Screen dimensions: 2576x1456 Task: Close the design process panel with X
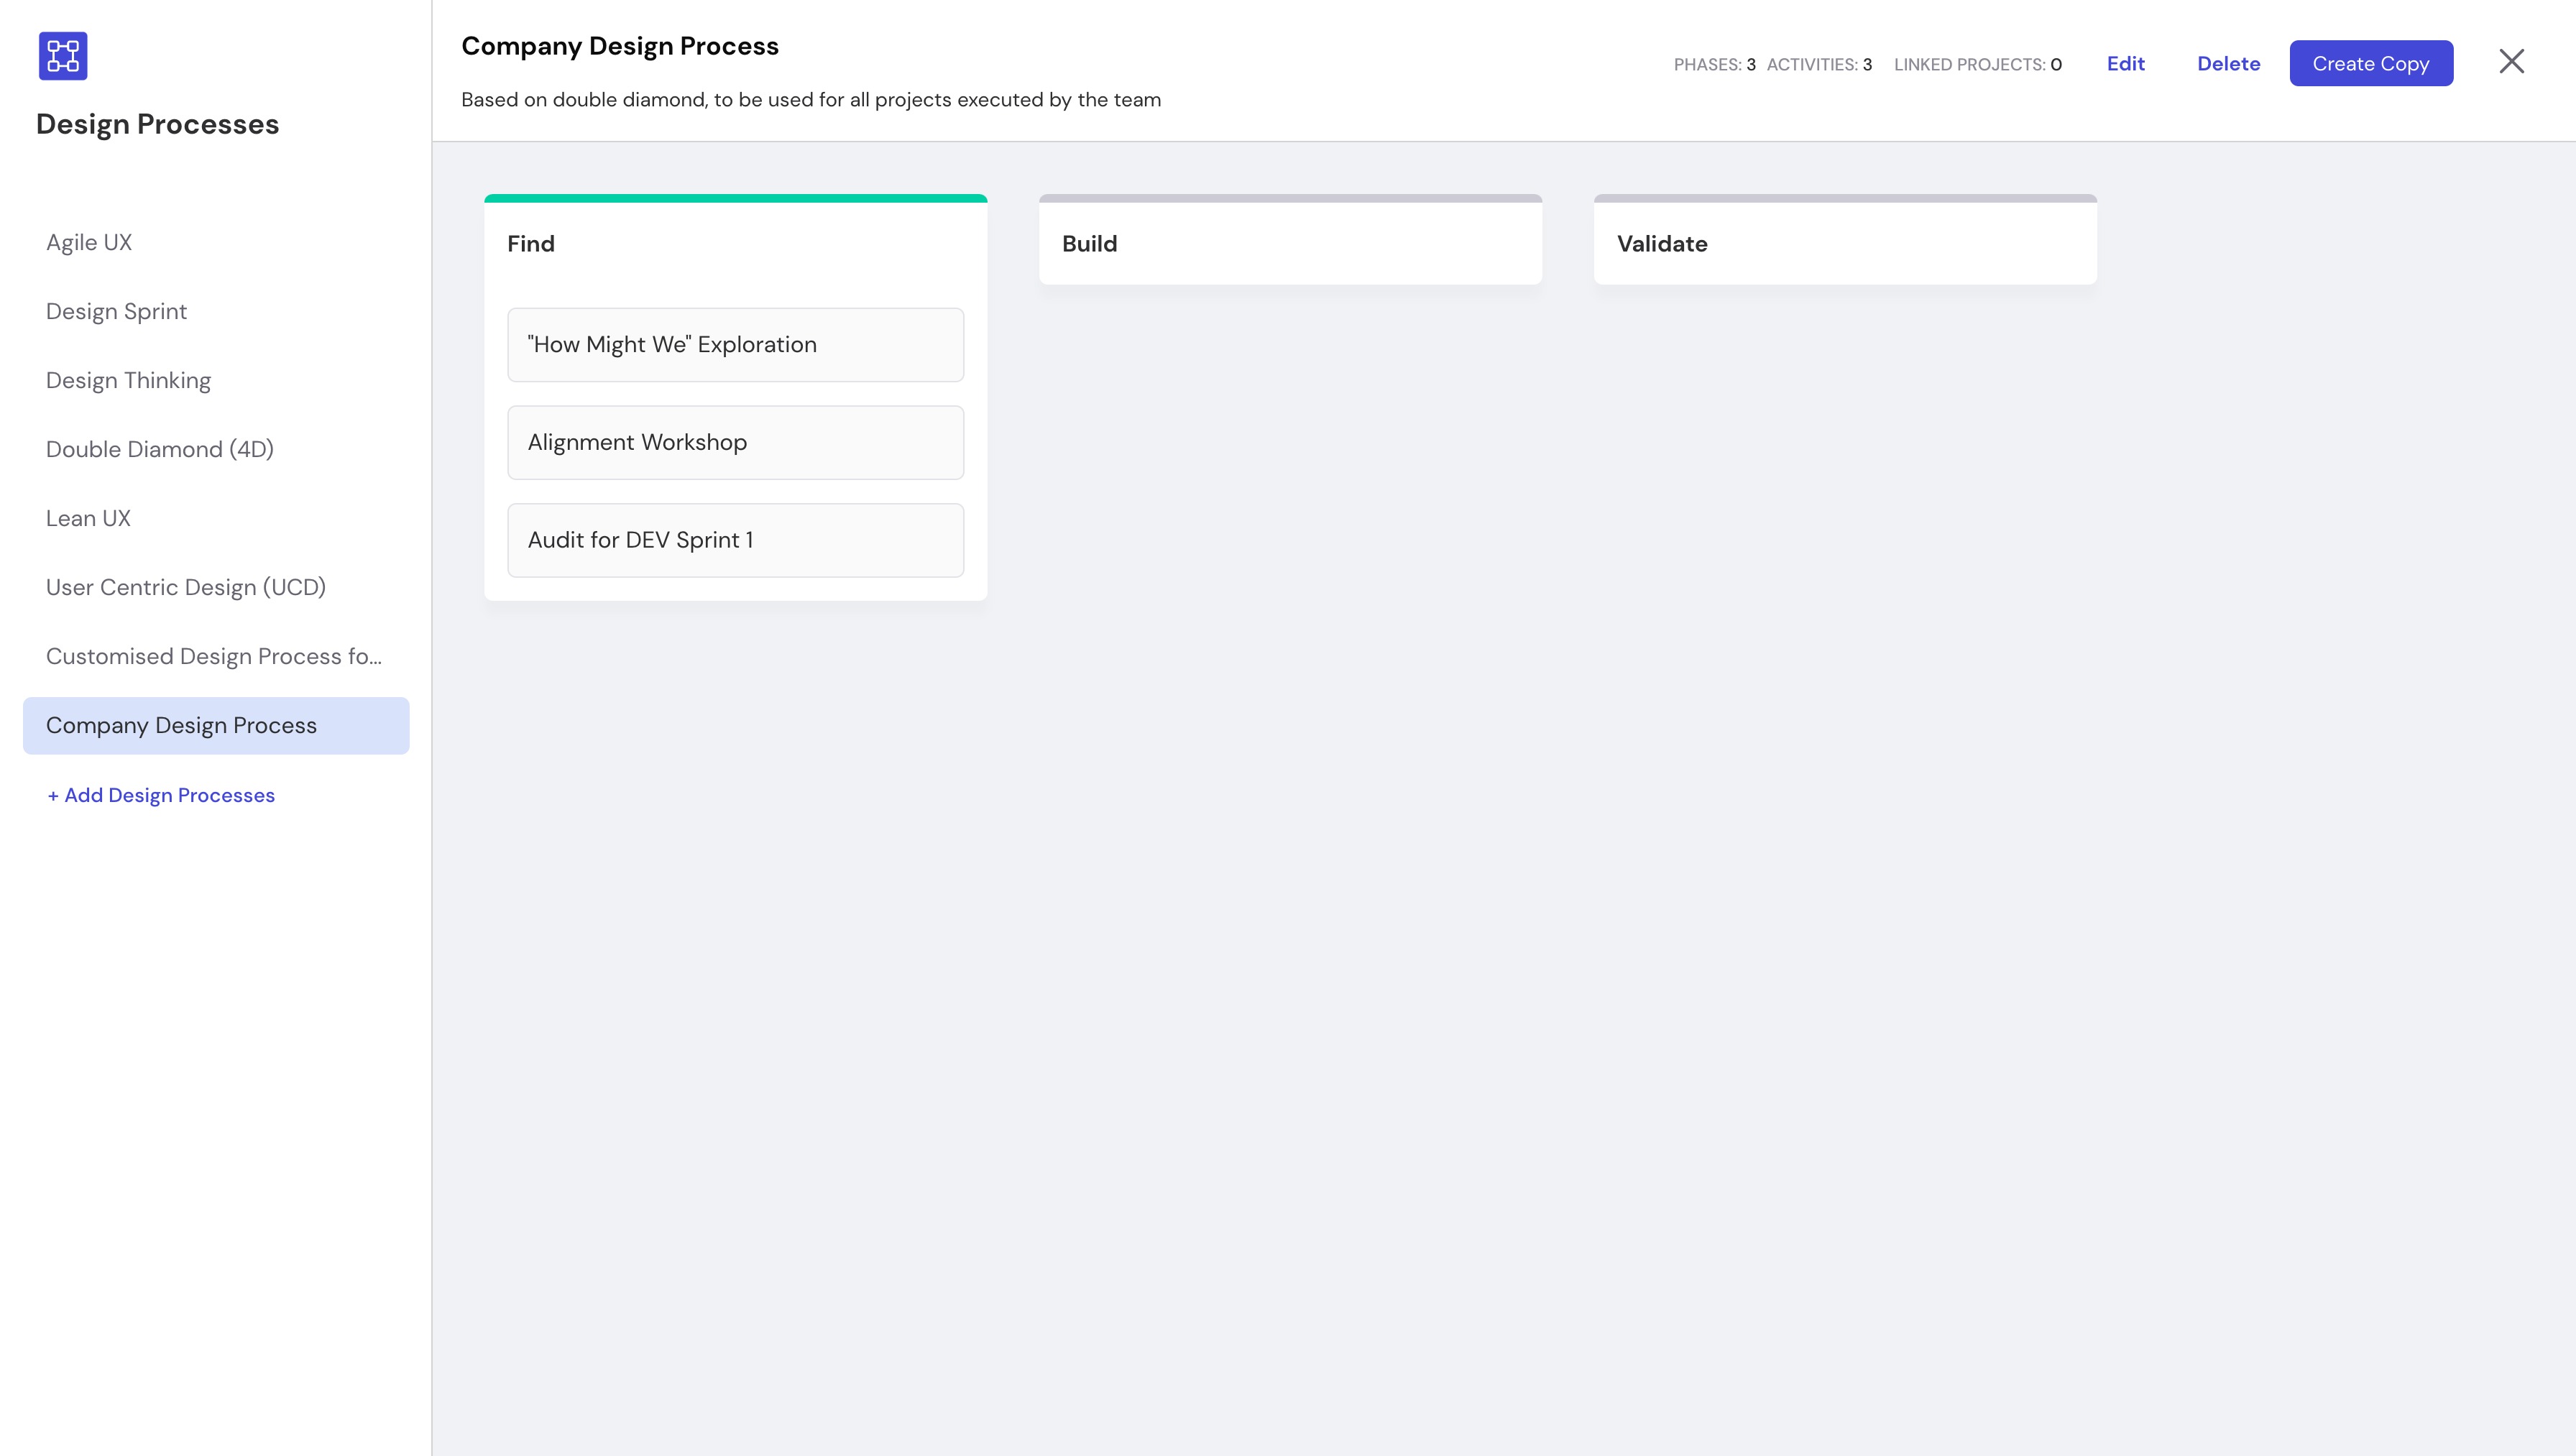pos(2511,62)
